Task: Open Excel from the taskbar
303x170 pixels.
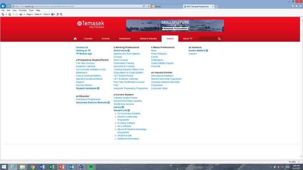Action: pos(52,167)
